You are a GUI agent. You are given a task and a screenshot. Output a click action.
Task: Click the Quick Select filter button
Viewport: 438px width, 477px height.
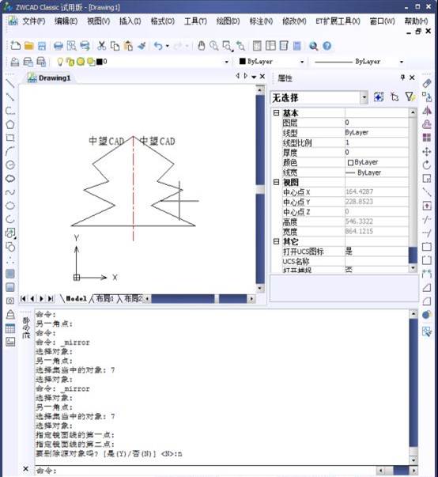tap(410, 97)
